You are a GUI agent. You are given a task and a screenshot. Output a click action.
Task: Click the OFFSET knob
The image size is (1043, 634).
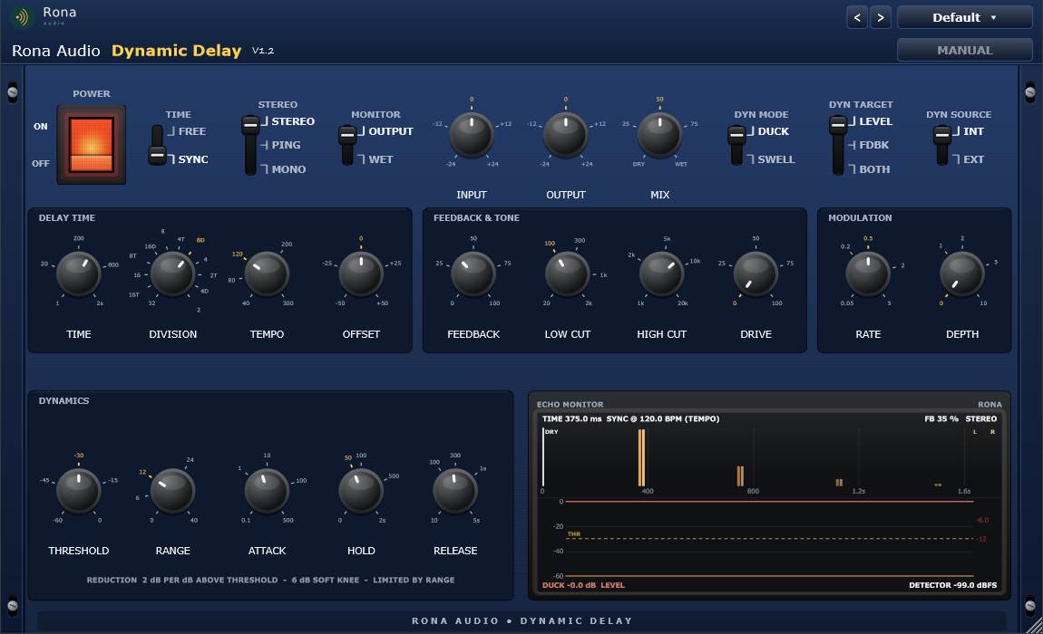click(x=361, y=274)
